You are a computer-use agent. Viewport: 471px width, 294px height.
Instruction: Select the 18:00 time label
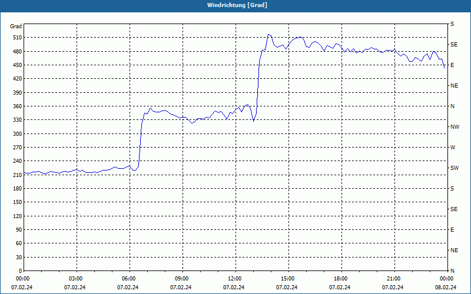(342, 279)
